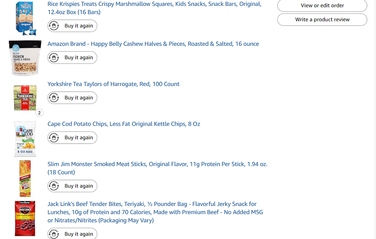This screenshot has width=376, height=239.
Task: Click quantity badge 2 on Yorkshire Tea
Action: point(39,113)
